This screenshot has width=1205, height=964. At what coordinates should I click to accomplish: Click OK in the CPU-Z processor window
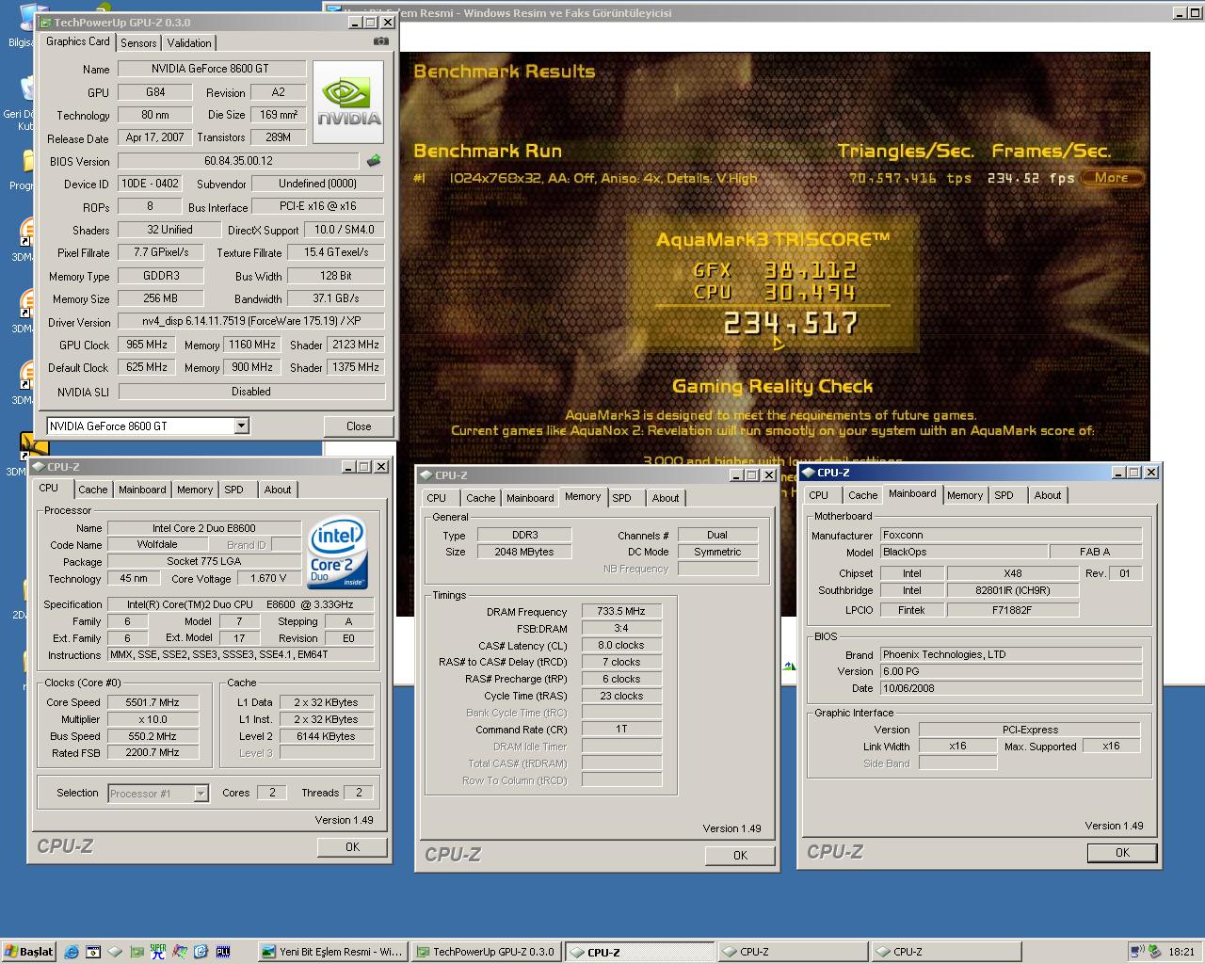click(x=352, y=846)
